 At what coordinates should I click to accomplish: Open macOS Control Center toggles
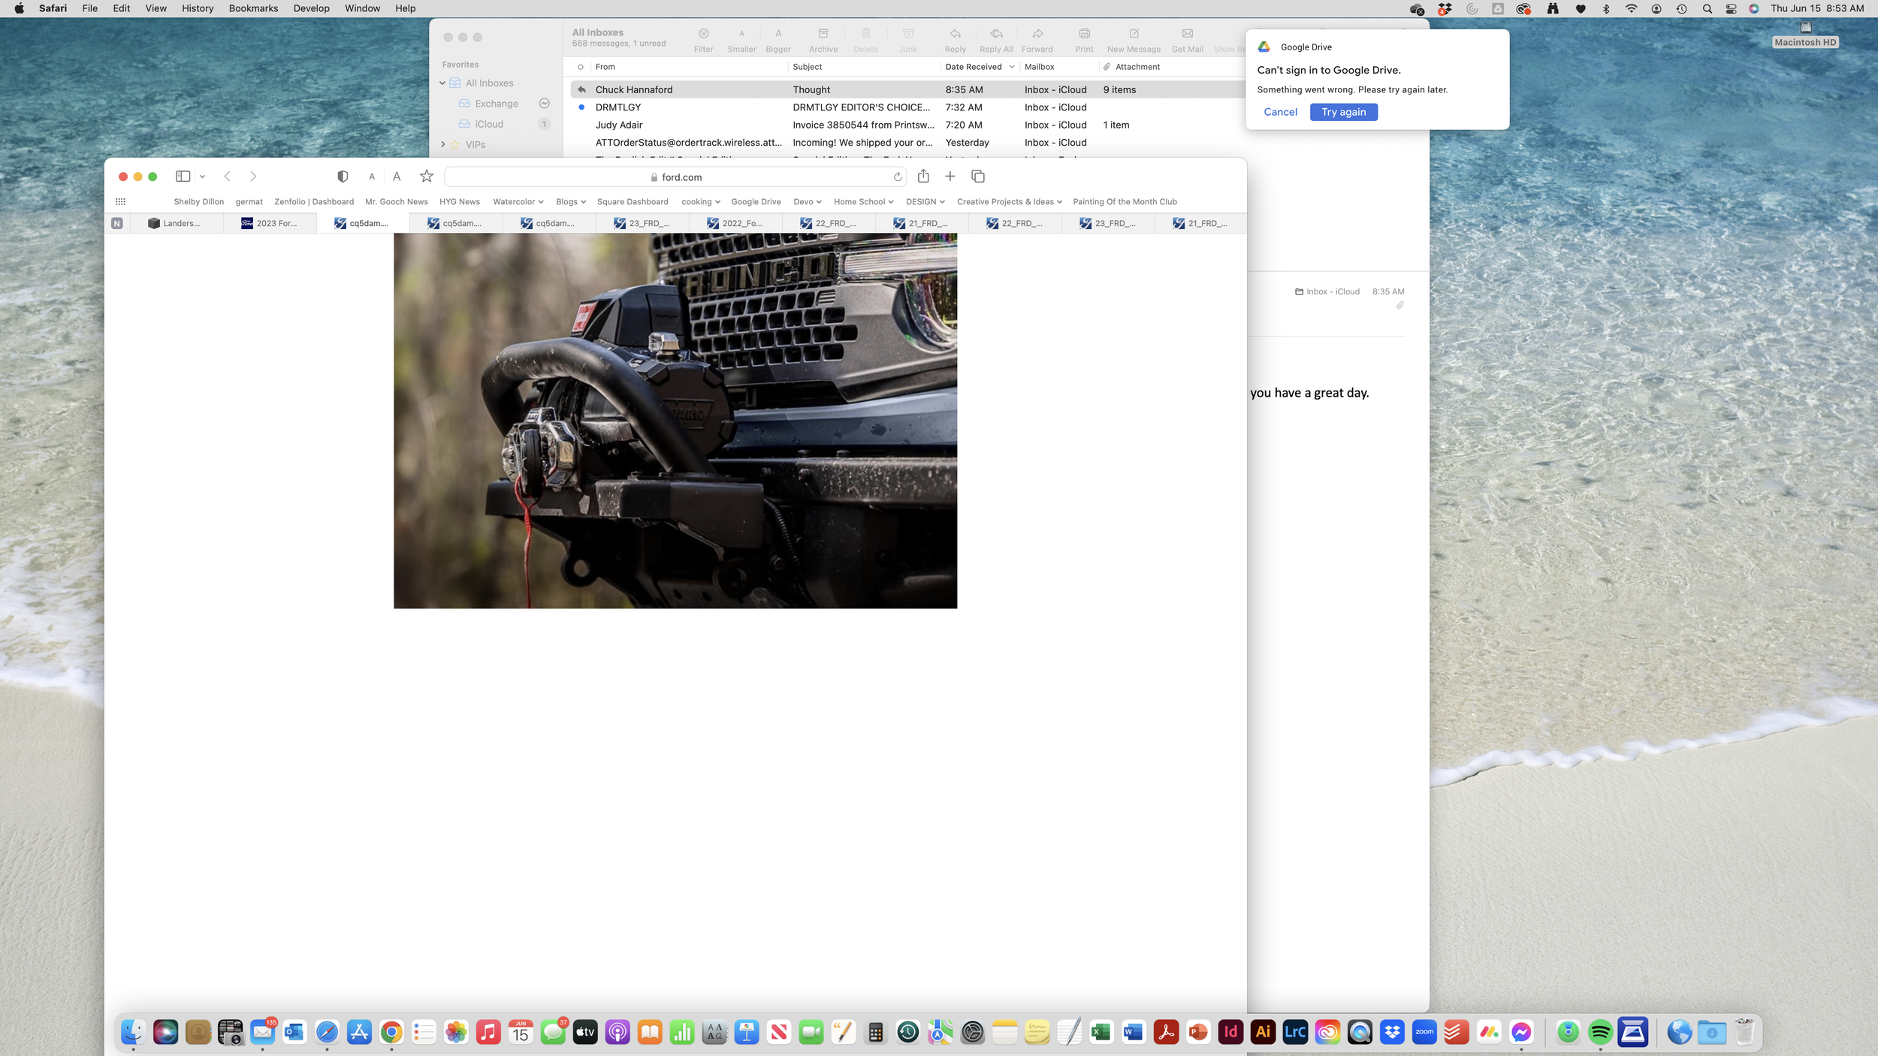[x=1731, y=9]
